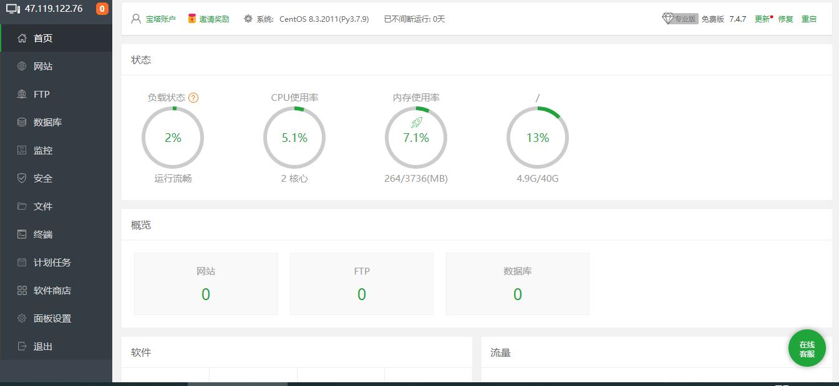Click the 网站 overview card showing 0
The width and height of the screenshot is (839, 386).
206,284
